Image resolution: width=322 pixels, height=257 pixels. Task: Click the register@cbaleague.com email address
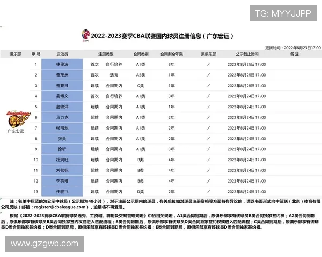pyautogui.click(x=60, y=207)
